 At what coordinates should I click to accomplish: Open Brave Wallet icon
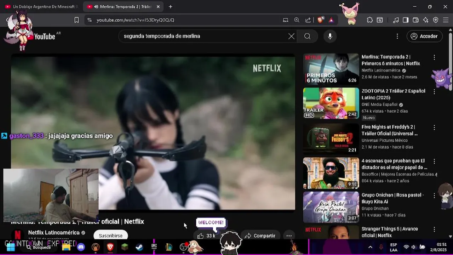(416, 20)
